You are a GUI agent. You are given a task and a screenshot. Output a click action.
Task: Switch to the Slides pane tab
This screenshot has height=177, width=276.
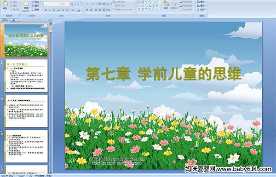(x=5, y=20)
